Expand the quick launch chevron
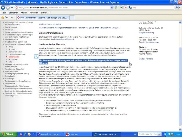 click(34, 134)
